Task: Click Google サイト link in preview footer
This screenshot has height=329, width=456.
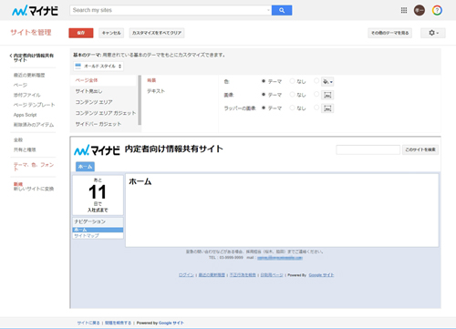Action: [x=321, y=275]
